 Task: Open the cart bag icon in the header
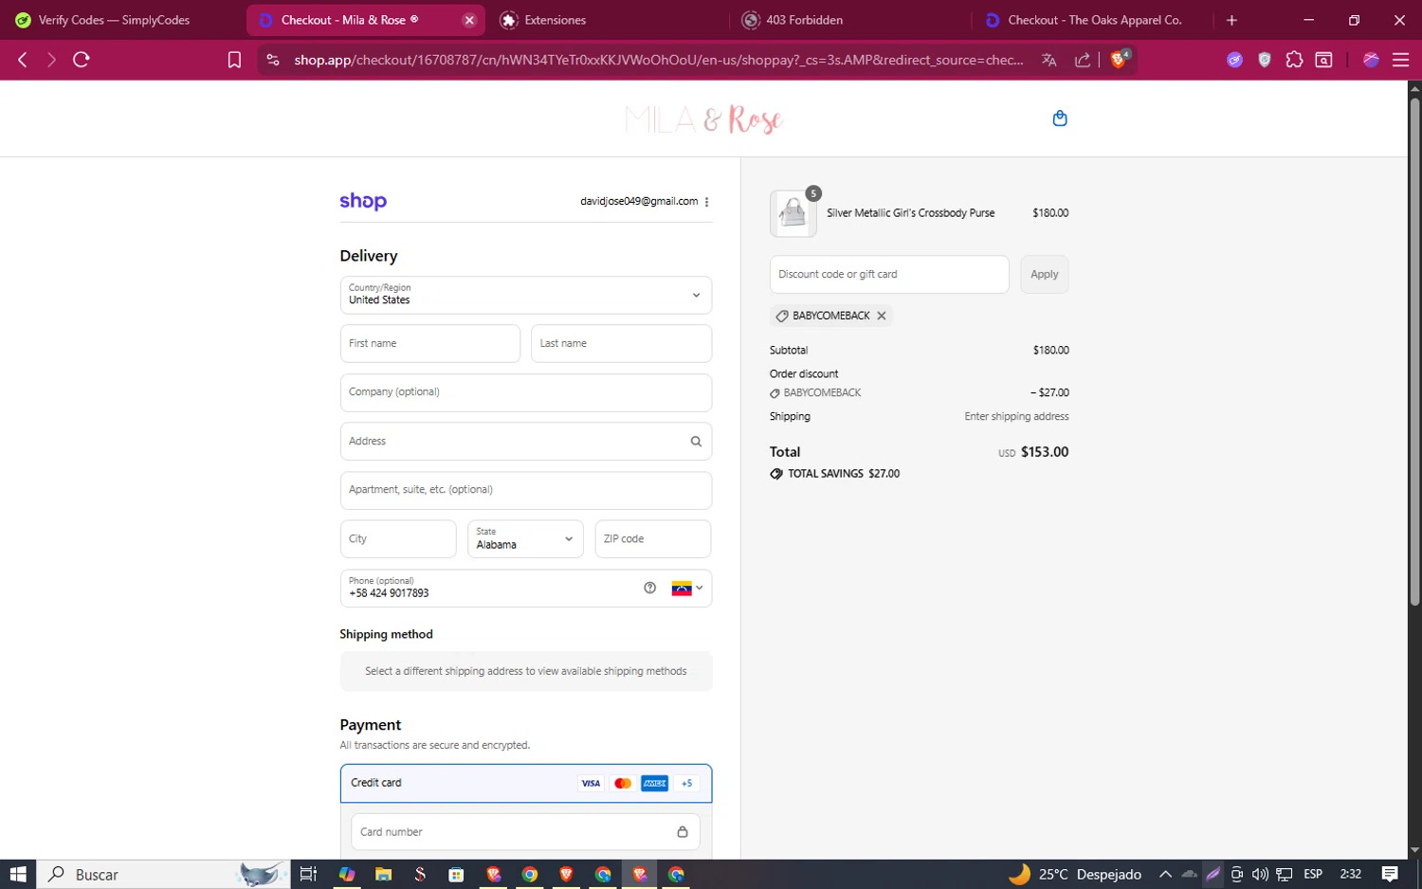(1060, 118)
